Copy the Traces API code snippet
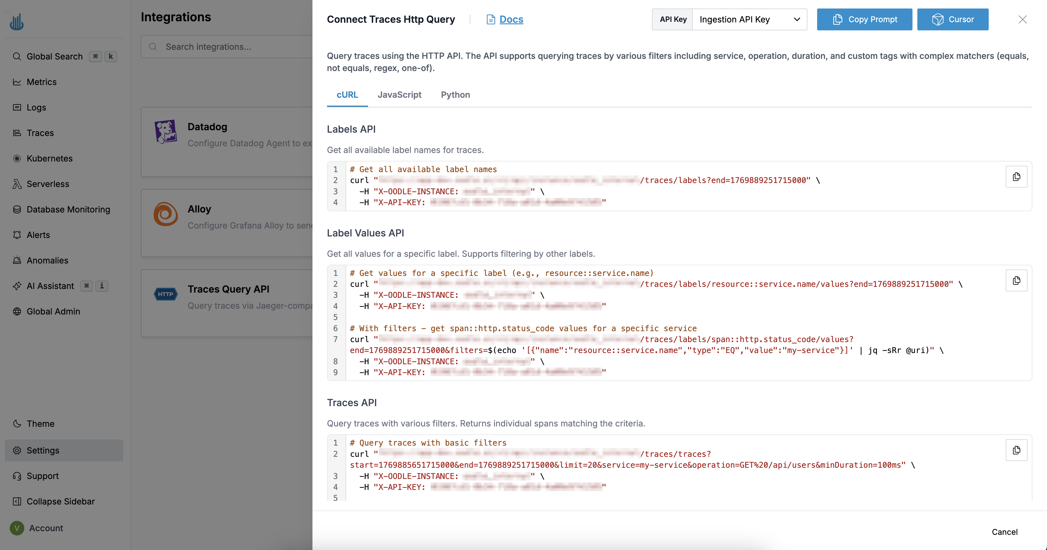The width and height of the screenshot is (1047, 550). point(1017,450)
